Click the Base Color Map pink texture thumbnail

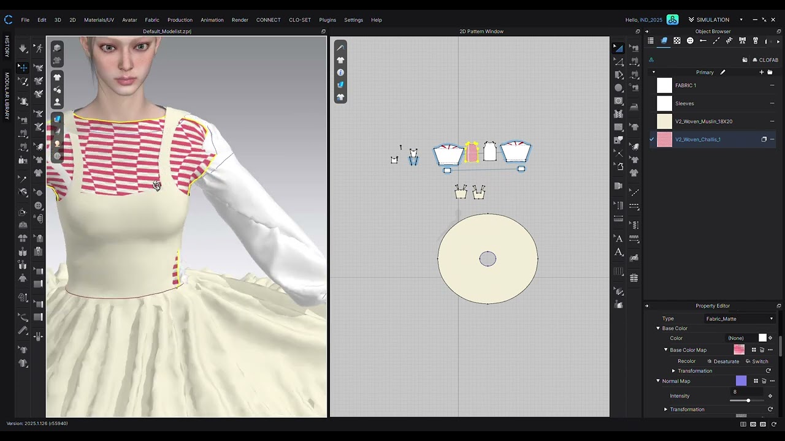739,350
